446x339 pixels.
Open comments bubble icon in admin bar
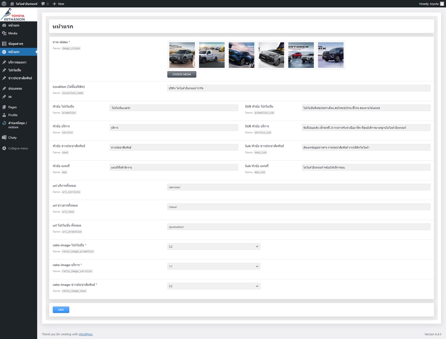[x=43, y=4]
